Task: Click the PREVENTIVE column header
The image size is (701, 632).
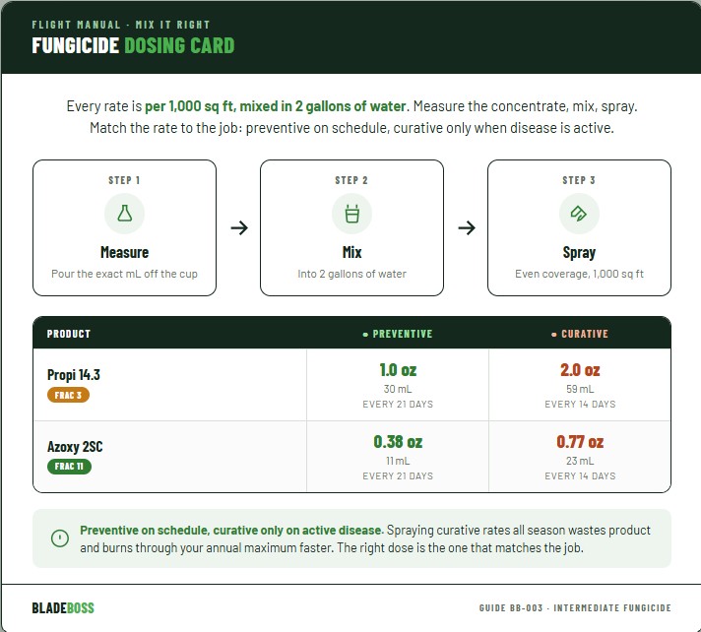Action: (398, 334)
